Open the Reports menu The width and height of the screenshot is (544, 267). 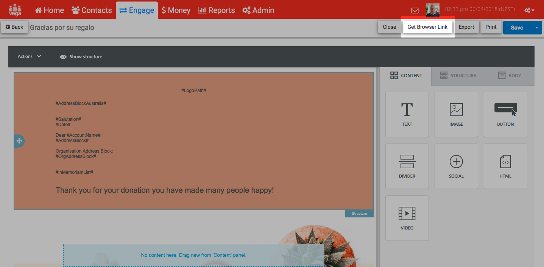pos(216,10)
